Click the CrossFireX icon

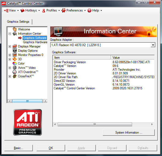[15, 76]
